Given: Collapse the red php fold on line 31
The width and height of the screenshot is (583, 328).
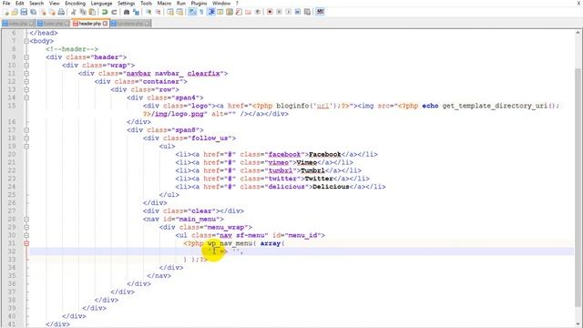Looking at the screenshot, I should (26, 243).
